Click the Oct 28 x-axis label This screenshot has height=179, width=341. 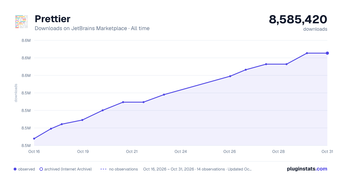point(278,151)
